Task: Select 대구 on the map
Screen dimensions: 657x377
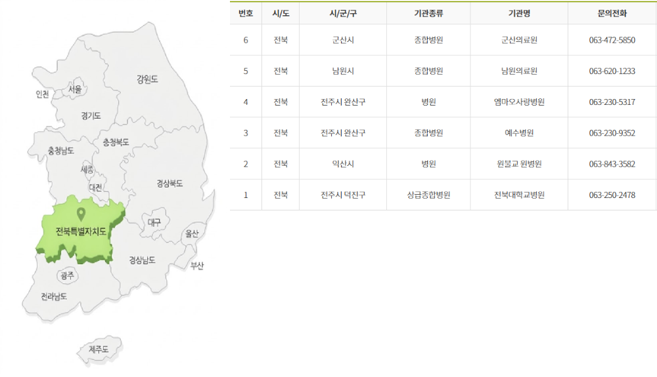Action: [154, 222]
